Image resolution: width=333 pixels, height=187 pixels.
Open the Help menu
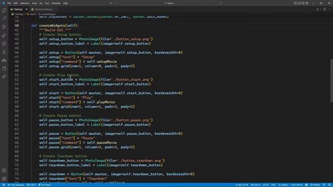pyautogui.click(x=66, y=3)
